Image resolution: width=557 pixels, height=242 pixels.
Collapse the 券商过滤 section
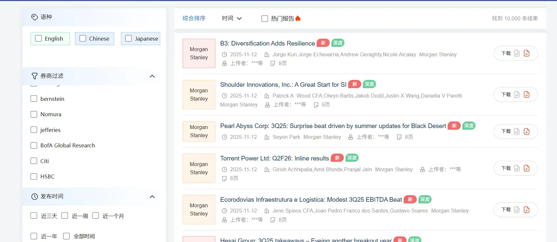point(152,76)
